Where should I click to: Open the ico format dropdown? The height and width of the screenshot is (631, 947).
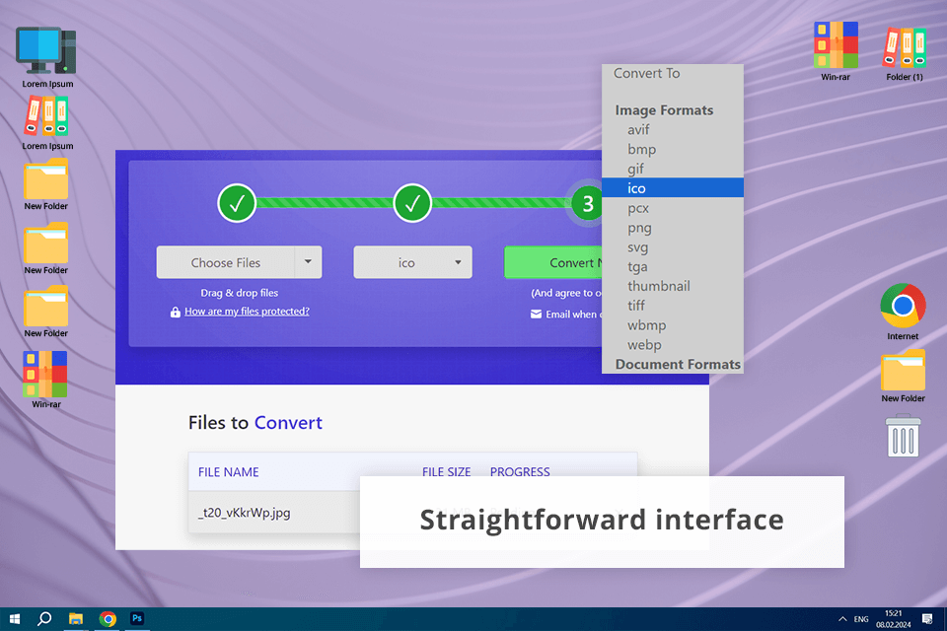pos(412,262)
